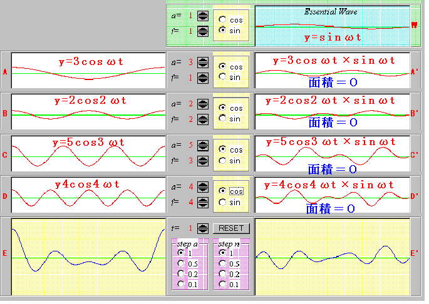This screenshot has height=304, width=429.
Task: Click the y=3cos ωt formula in graph A
Action: tap(91, 61)
